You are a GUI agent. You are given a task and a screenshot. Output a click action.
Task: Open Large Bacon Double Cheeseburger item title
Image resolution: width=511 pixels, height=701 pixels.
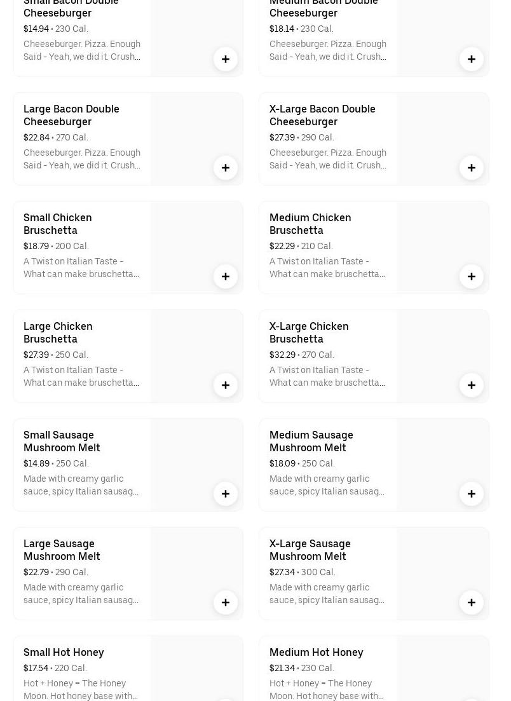tap(71, 115)
